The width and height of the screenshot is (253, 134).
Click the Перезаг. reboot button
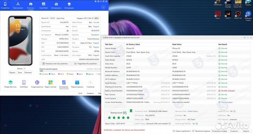tap(12, 73)
